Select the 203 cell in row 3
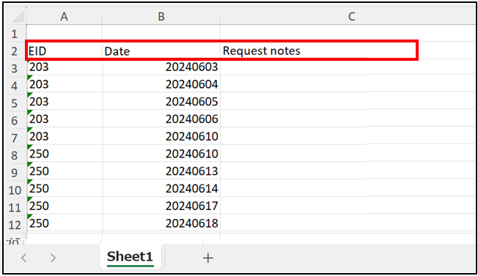The height and width of the screenshot is (276, 478). (x=65, y=67)
